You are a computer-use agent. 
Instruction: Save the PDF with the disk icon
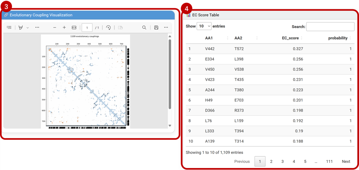156,27
